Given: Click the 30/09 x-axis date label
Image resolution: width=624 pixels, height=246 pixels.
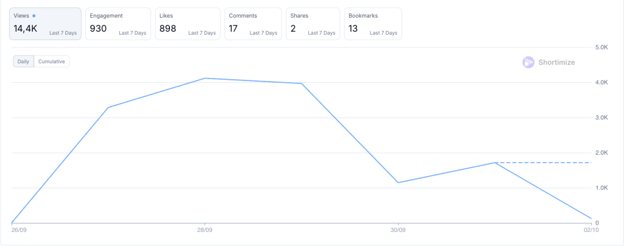Looking at the screenshot, I should point(398,230).
